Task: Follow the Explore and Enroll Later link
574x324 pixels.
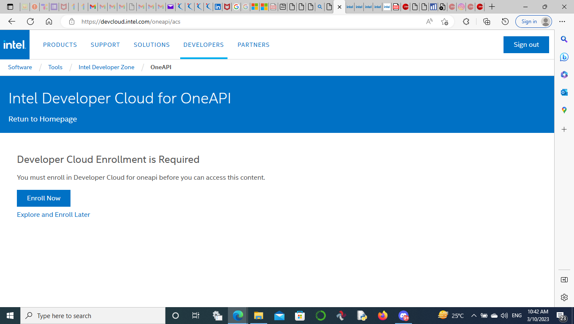Action: pyautogui.click(x=53, y=214)
